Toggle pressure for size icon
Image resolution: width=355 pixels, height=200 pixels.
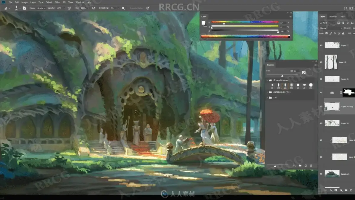point(147,8)
